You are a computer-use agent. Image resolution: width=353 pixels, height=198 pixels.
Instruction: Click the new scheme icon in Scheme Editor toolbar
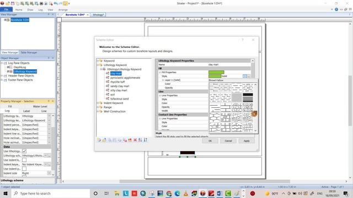pyautogui.click(x=99, y=140)
